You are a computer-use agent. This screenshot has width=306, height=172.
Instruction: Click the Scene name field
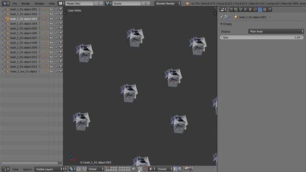click(126, 3)
